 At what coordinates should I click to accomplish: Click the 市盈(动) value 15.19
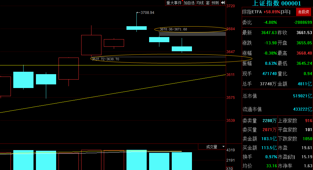click(x=307, y=157)
